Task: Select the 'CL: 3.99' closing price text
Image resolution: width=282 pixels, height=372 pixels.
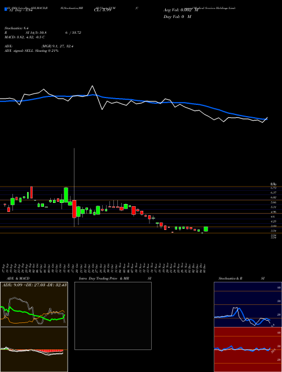Action: click(x=103, y=10)
